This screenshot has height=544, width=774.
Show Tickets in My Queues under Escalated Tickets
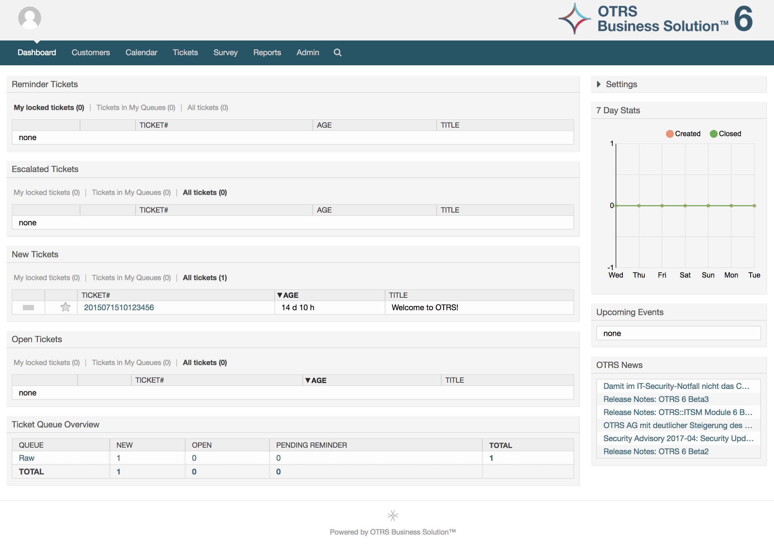[x=132, y=192]
